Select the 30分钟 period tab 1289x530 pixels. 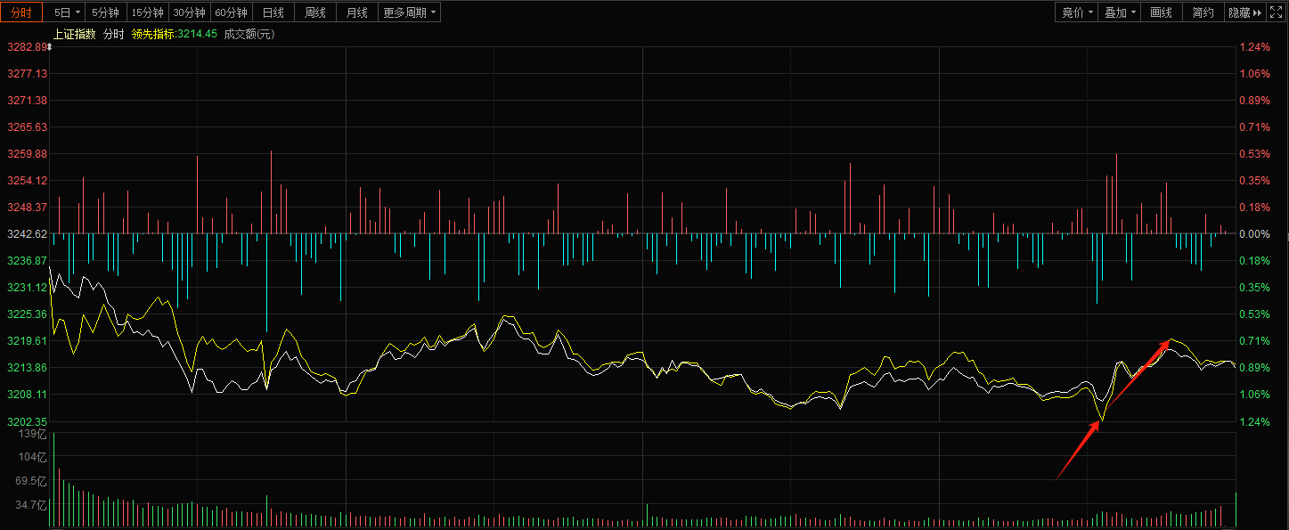tap(189, 12)
